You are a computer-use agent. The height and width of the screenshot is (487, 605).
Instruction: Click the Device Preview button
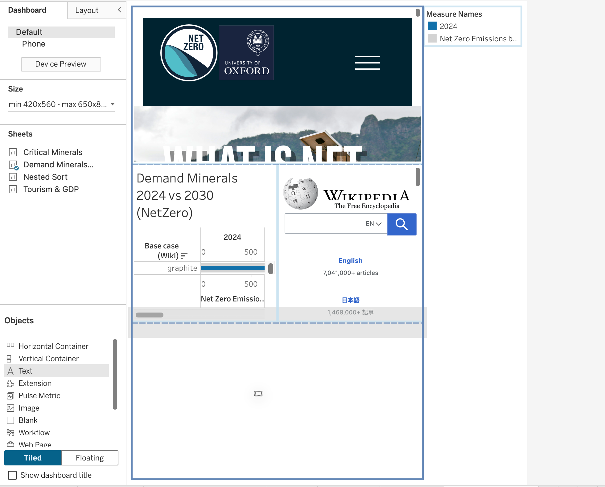click(61, 64)
